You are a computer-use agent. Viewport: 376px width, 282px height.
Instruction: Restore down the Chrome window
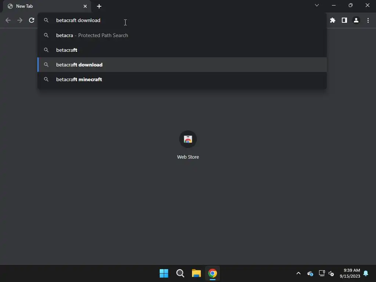(x=351, y=5)
